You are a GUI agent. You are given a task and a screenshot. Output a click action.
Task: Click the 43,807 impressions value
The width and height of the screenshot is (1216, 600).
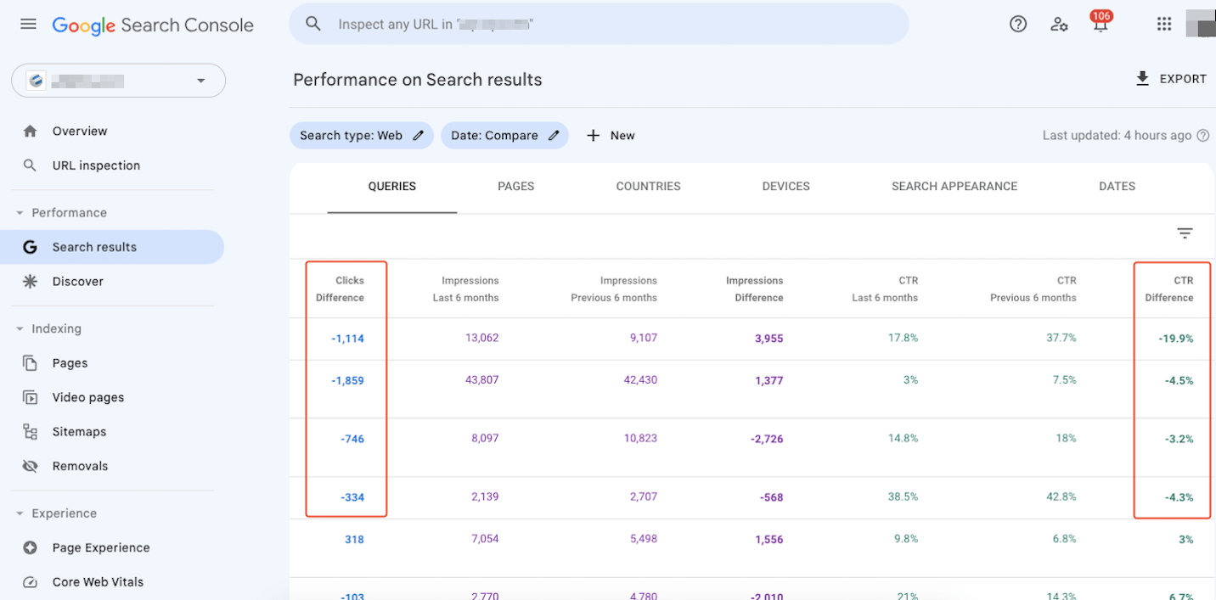pyautogui.click(x=482, y=380)
